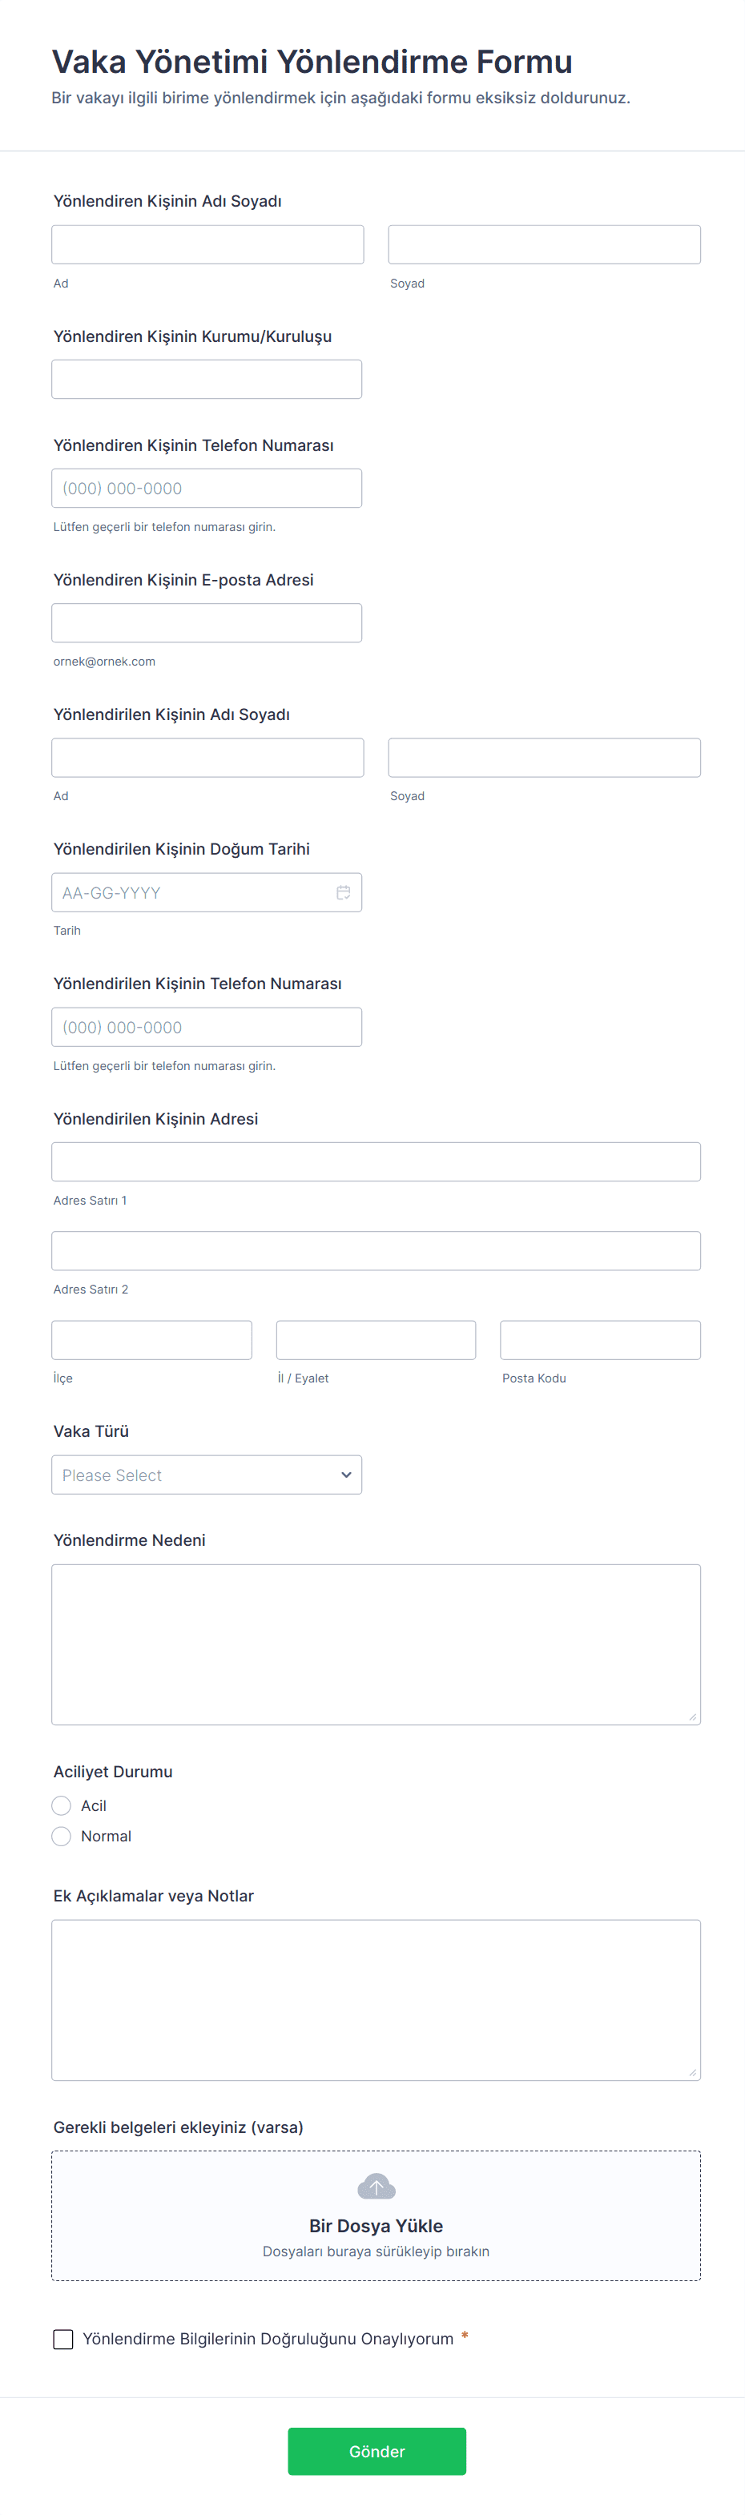Click the calendar icon in birth date field
The height and width of the screenshot is (2515, 745).
(343, 892)
